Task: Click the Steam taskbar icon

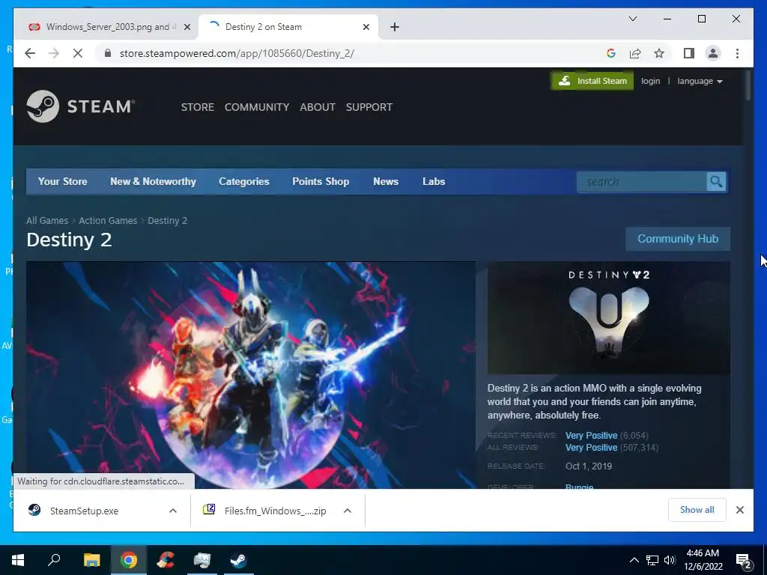Action: tap(239, 560)
